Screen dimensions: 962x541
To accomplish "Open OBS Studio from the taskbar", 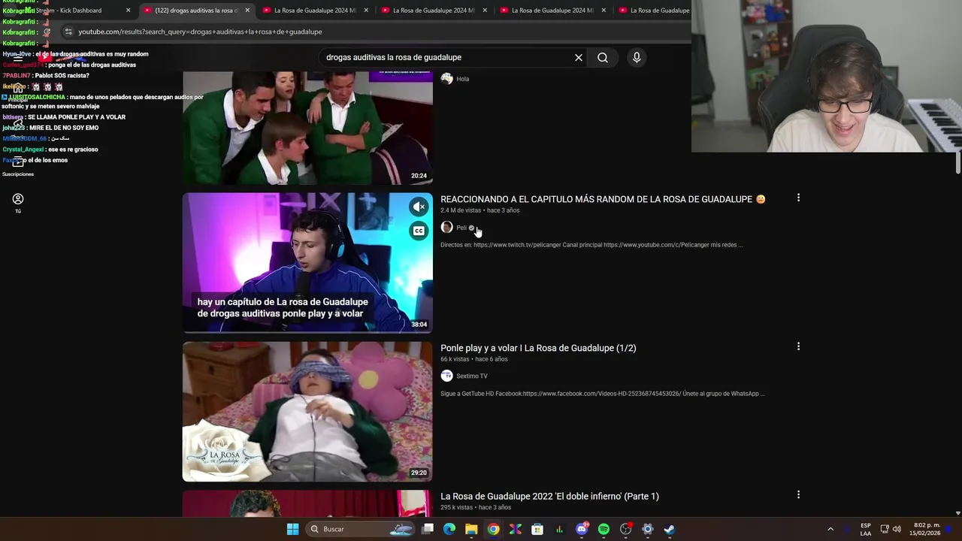I will [x=625, y=529].
